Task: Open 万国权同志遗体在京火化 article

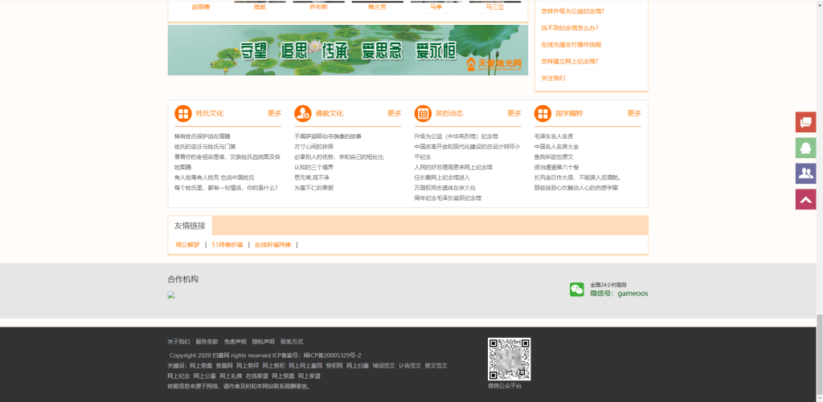Action: (445, 188)
